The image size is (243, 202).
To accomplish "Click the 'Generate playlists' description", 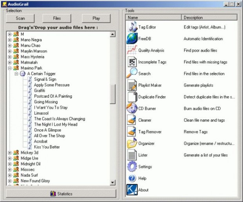I will click(198, 85).
